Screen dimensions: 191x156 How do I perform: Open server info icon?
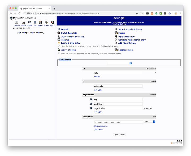[35, 22]
